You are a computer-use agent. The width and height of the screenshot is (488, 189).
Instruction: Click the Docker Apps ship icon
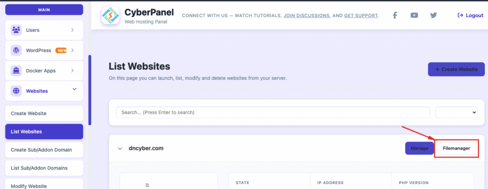16,71
